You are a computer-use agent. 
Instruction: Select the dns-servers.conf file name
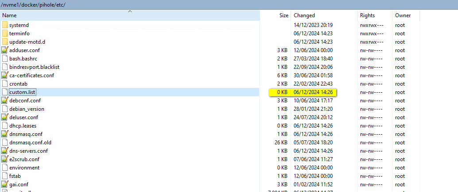(x=29, y=151)
